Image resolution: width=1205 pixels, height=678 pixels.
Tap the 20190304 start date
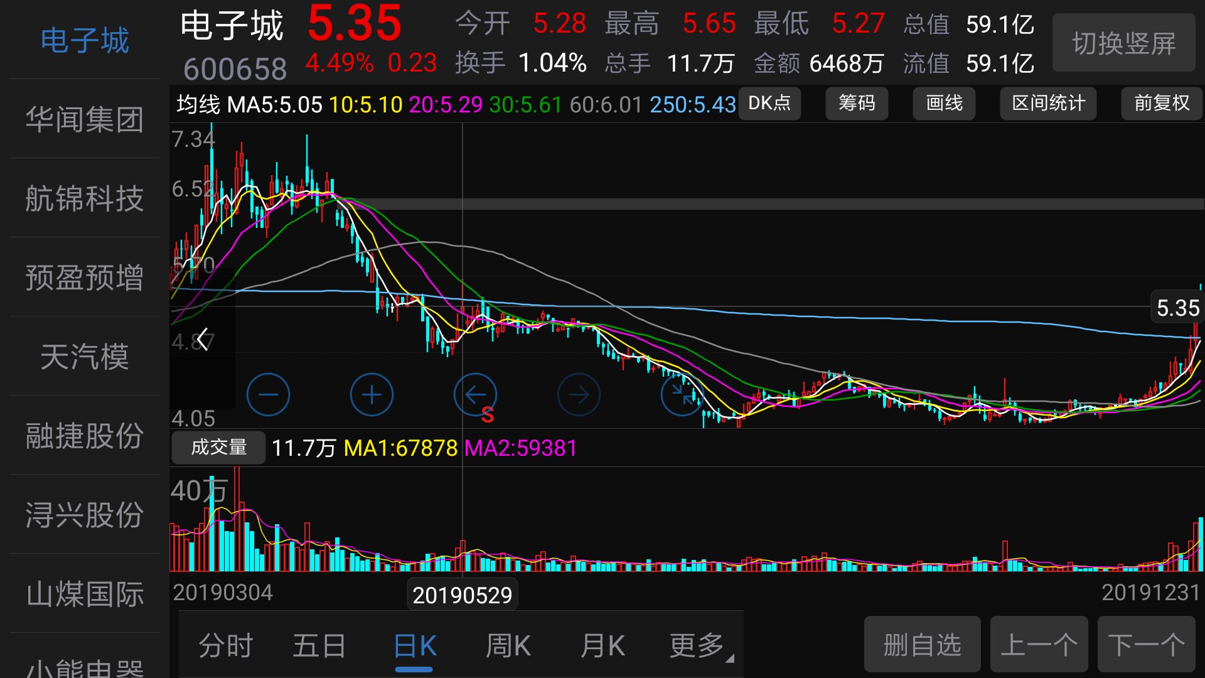(223, 593)
